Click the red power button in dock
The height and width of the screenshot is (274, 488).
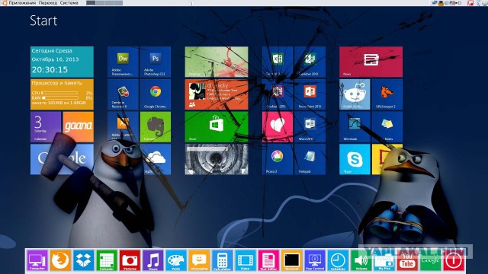[454, 260]
